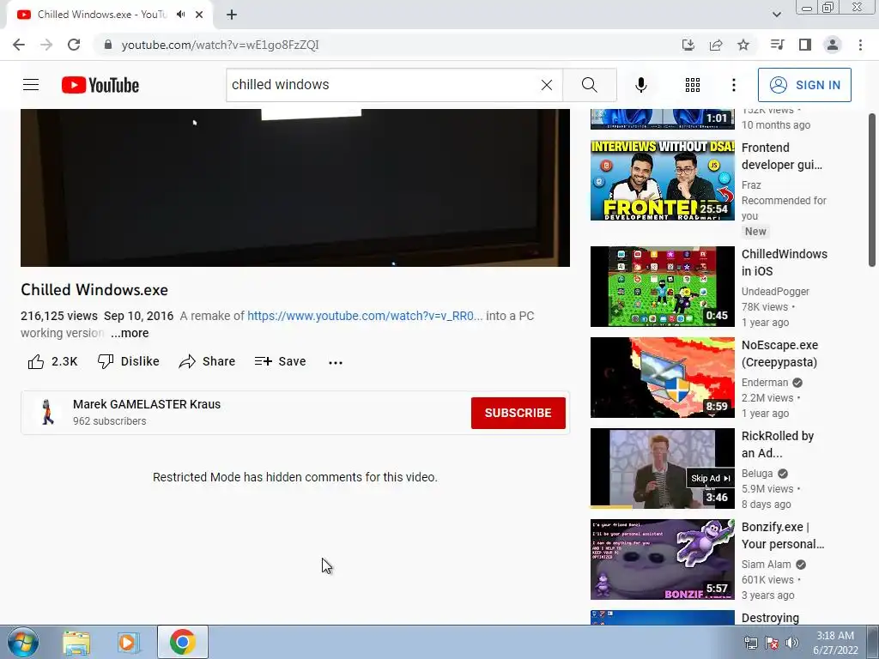This screenshot has width=879, height=659.
Task: Open Action Center flag icon
Action: coord(772,643)
